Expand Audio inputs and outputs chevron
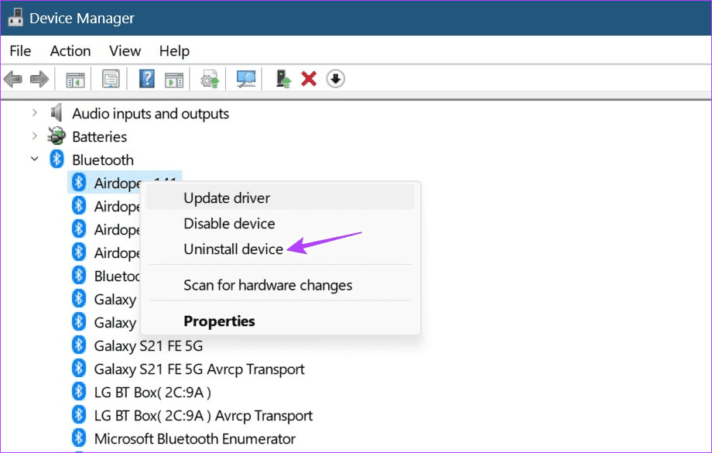The image size is (712, 453). (35, 113)
